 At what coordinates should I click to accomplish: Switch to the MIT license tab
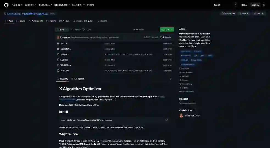(78, 79)
